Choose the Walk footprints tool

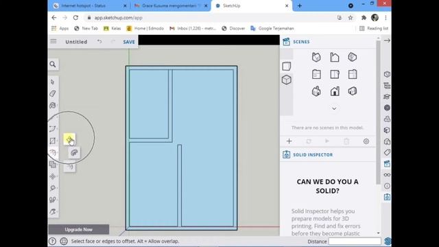[53, 200]
